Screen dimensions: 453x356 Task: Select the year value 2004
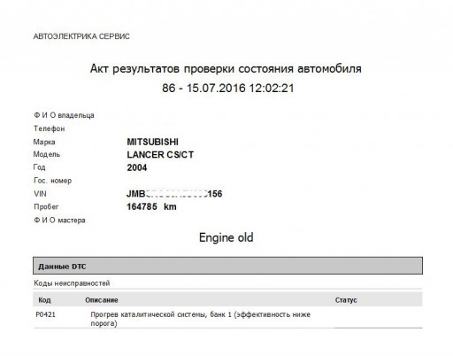137,167
